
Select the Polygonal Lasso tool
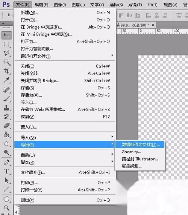click(x=6, y=53)
